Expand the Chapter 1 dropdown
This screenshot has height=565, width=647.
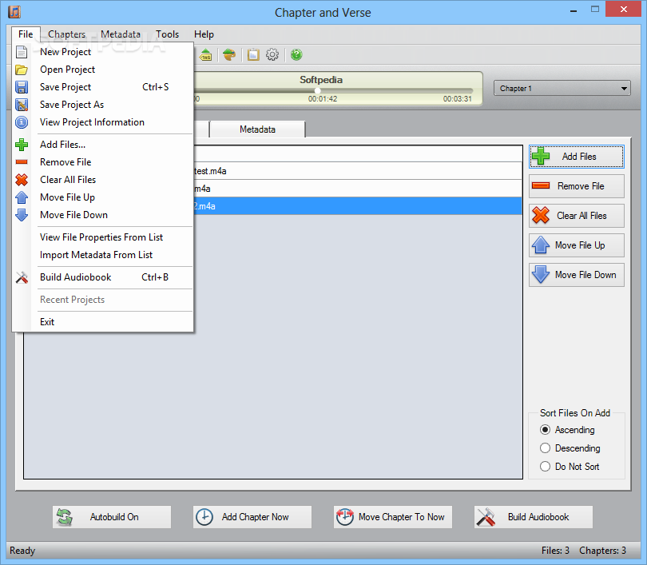tap(562, 89)
